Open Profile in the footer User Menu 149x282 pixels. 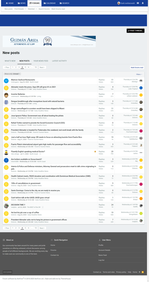[x=101, y=245]
